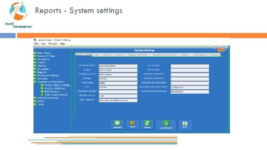Expand the Reports sidebar node

[35, 72]
